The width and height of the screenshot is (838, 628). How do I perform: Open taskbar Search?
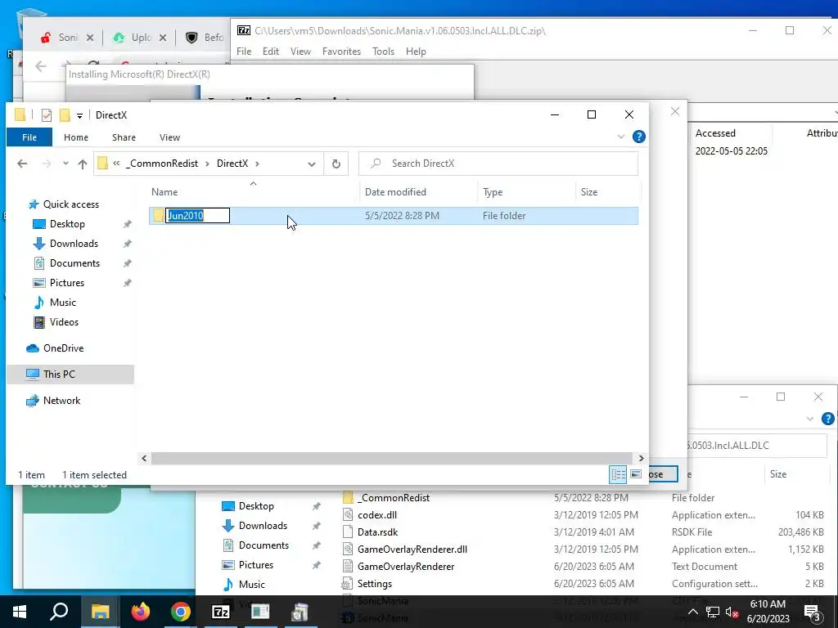[x=59, y=612]
